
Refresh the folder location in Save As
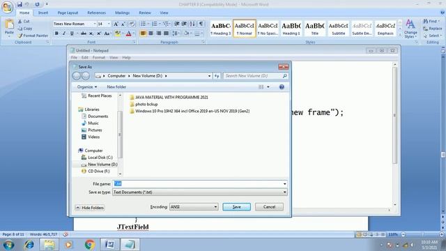tap(217, 76)
